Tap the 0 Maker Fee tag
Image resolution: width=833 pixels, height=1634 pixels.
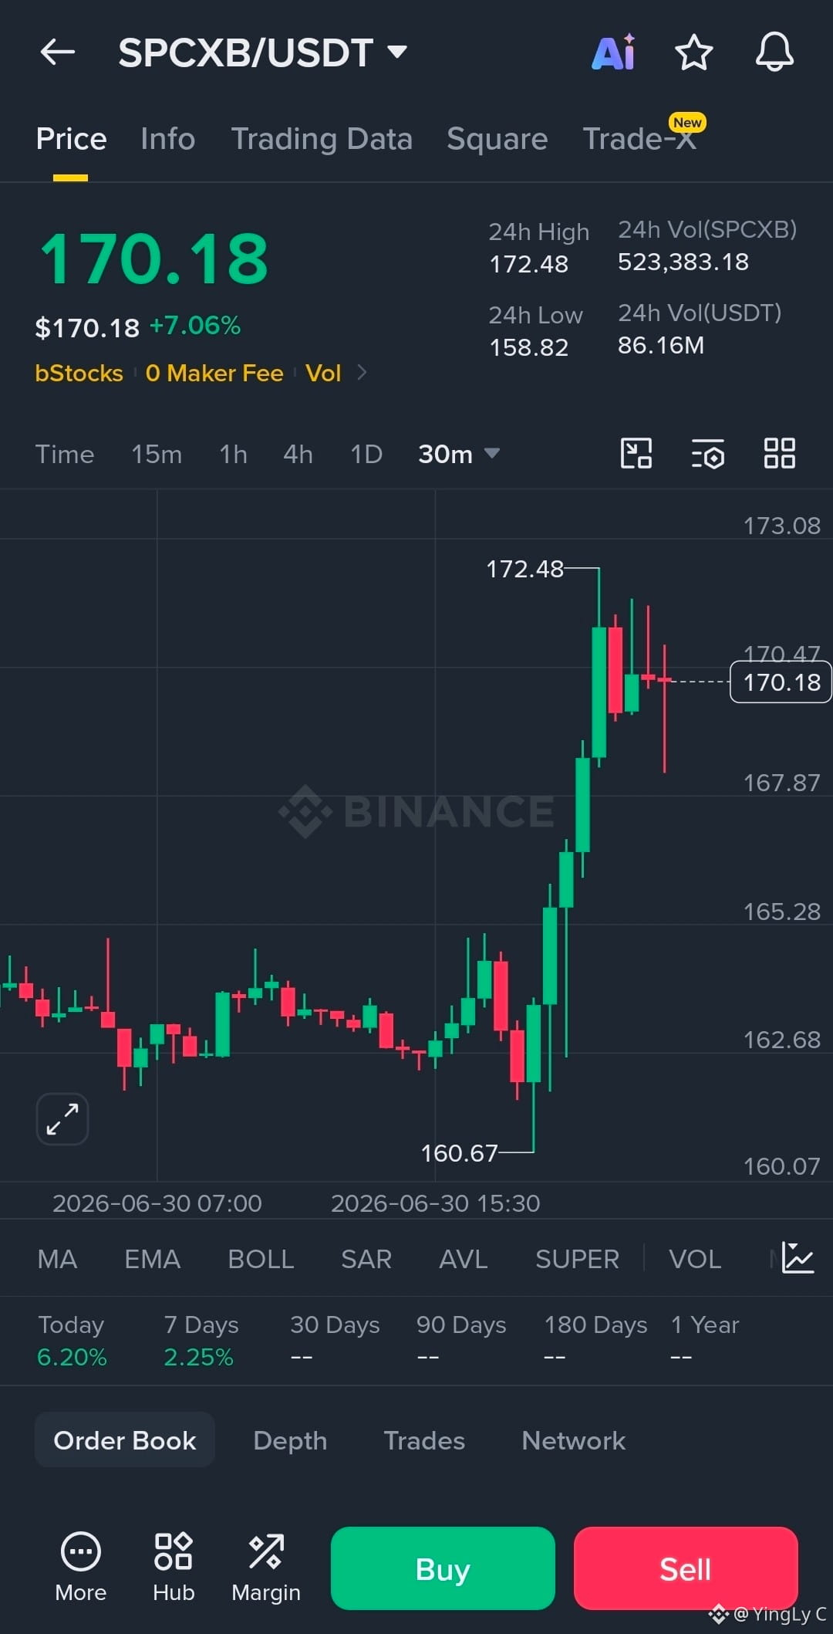point(214,374)
